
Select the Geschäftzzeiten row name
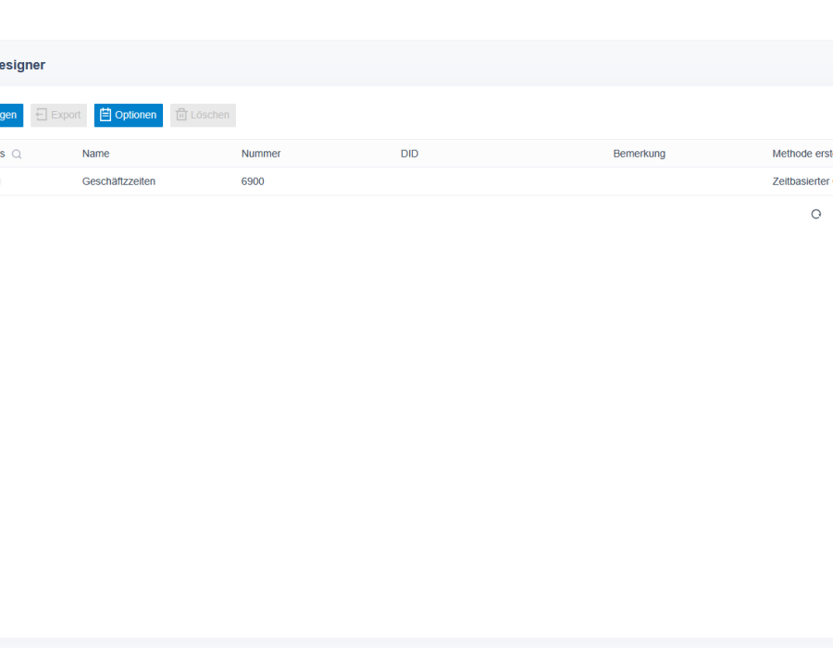(119, 181)
